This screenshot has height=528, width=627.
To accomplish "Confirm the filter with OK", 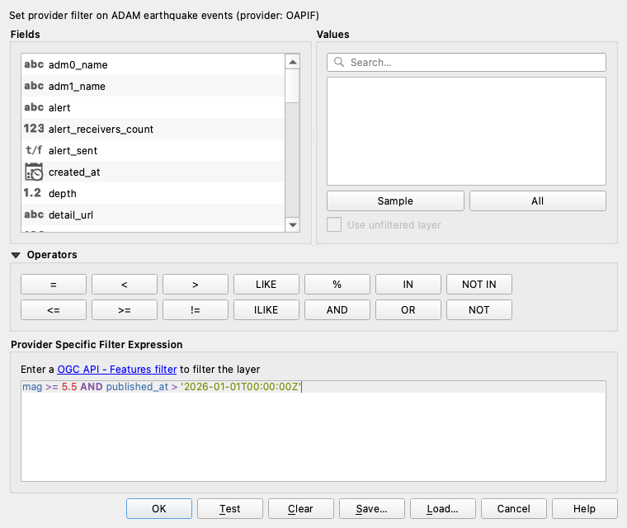I will 159,508.
